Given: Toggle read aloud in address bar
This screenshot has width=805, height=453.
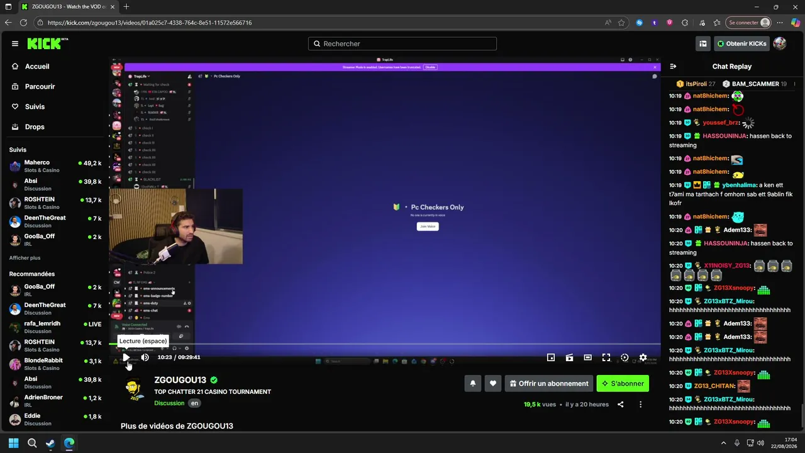Looking at the screenshot, I should [x=608, y=23].
